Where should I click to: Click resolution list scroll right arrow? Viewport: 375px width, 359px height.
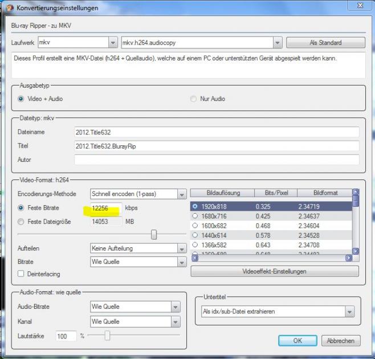point(349,258)
